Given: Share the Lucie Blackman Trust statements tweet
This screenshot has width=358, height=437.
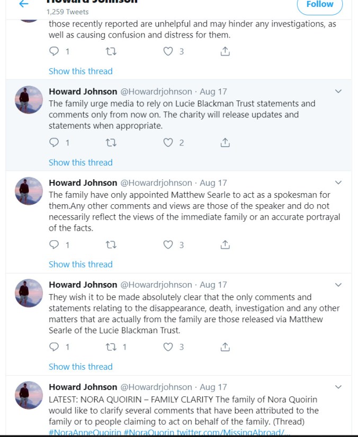Looking at the screenshot, I should pyautogui.click(x=225, y=142).
